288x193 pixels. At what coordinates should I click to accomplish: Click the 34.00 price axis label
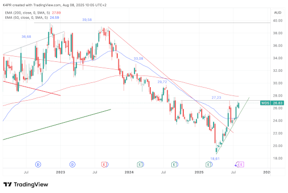pos(278,58)
